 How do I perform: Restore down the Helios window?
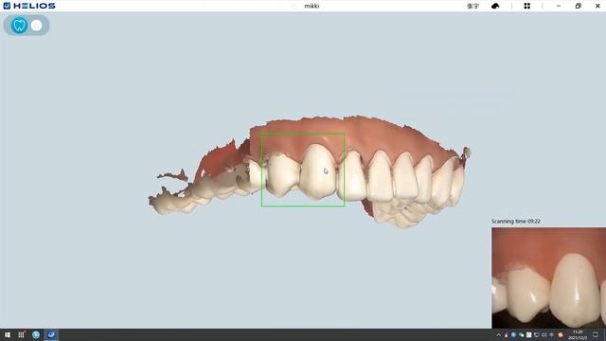pos(578,6)
